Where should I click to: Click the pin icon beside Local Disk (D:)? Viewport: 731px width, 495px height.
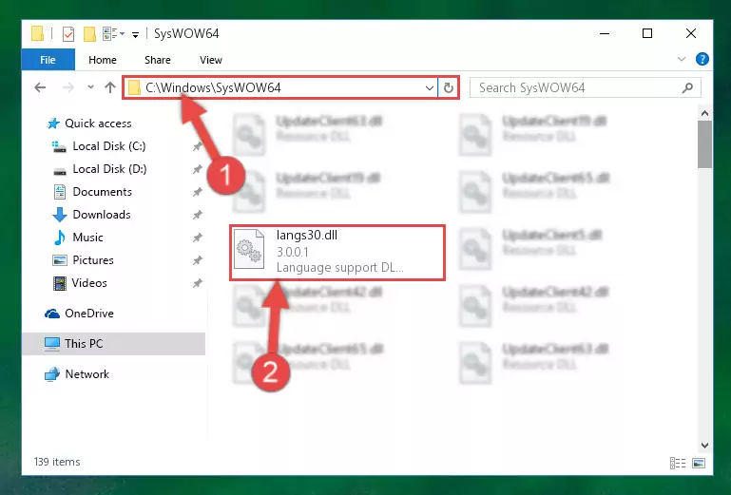[x=197, y=169]
